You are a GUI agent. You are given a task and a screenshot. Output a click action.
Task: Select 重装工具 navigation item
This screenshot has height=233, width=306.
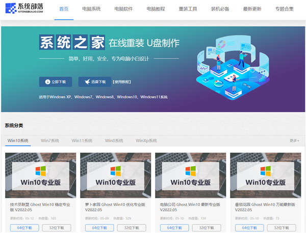pyautogui.click(x=188, y=9)
